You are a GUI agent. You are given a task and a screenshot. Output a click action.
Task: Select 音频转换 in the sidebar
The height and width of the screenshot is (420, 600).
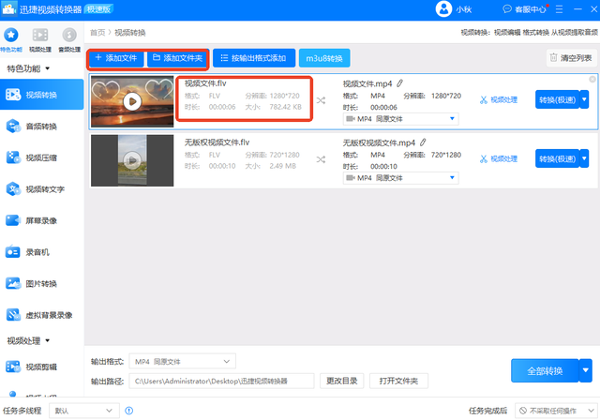[x=41, y=127]
